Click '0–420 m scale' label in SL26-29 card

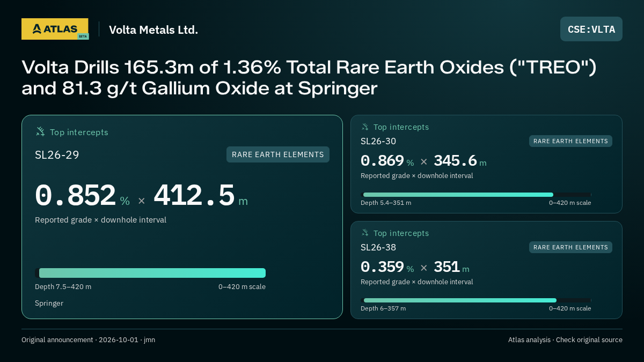coord(242,286)
